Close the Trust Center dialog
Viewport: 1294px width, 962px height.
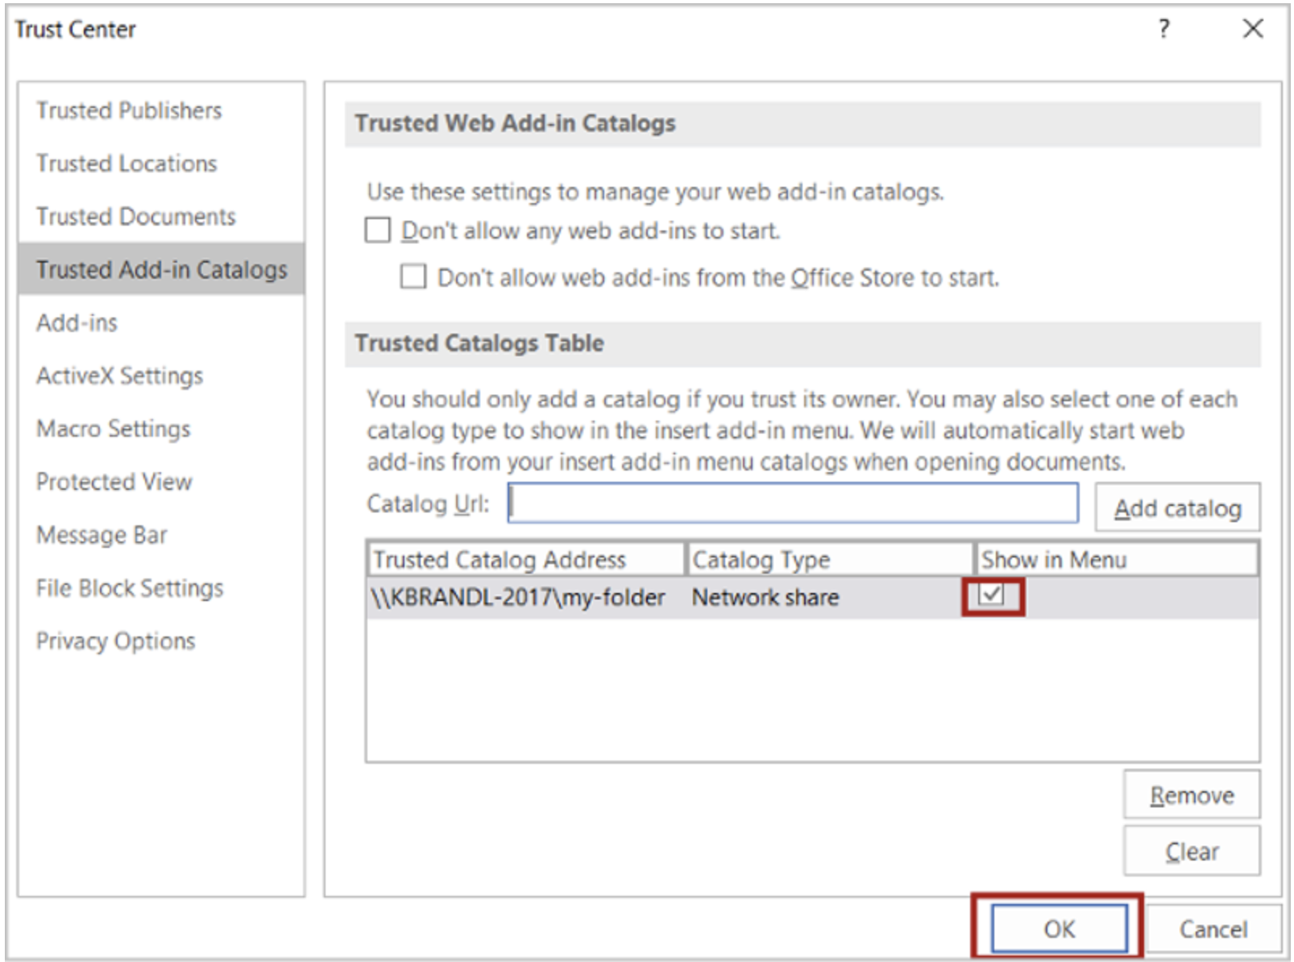pos(1252,30)
